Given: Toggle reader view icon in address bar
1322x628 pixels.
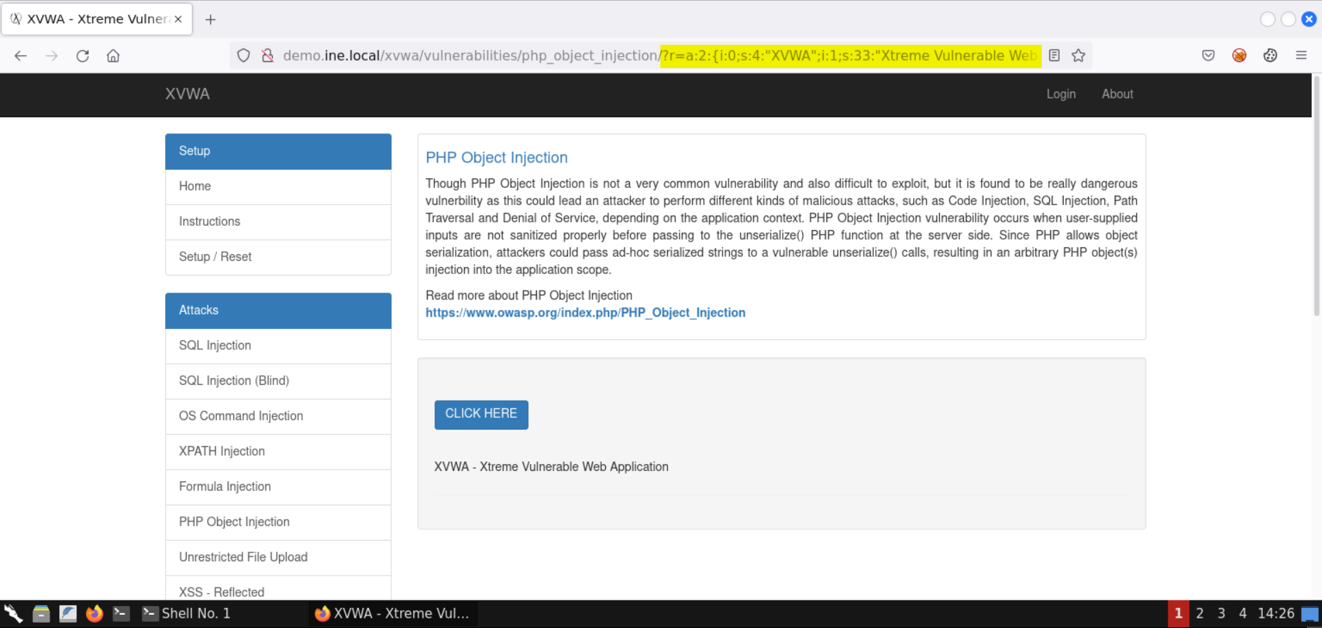Looking at the screenshot, I should (x=1054, y=56).
